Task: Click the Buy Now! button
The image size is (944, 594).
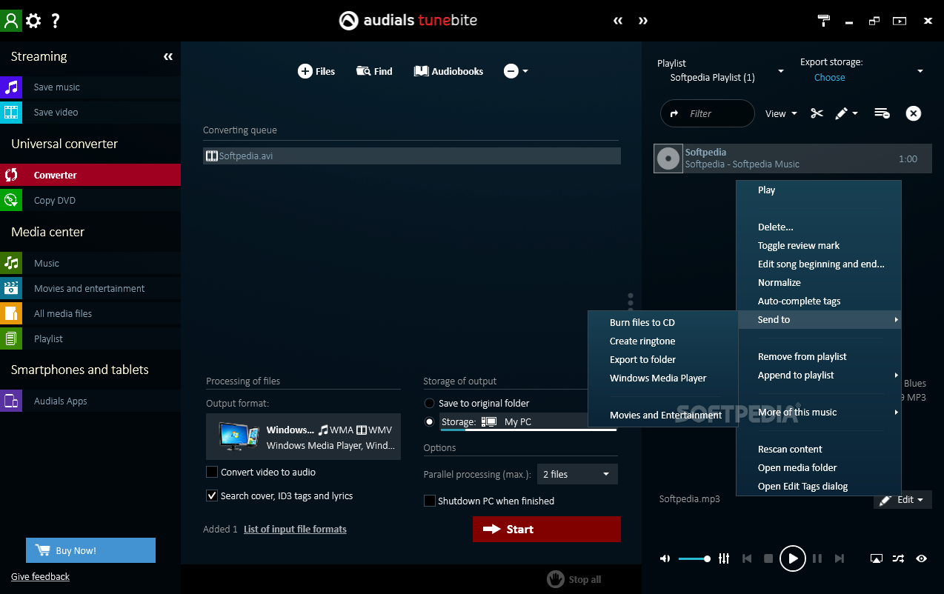Action: 90,550
